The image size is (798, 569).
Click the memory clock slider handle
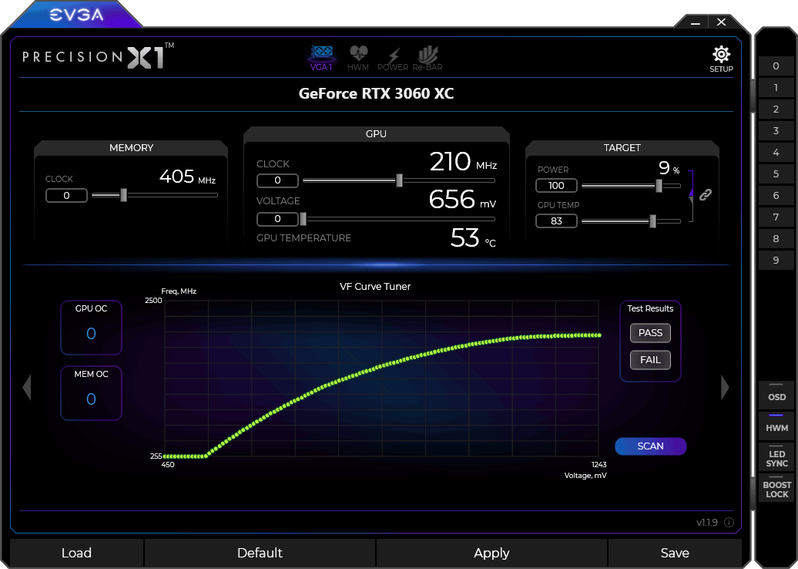pos(124,194)
